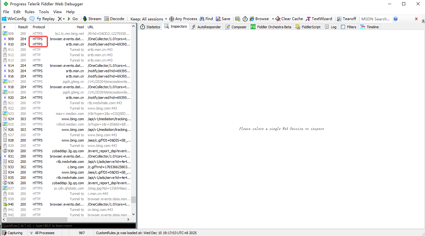Screen dimensions: 425x236
Task: Click the MSDN Search input box
Action: click(375, 19)
